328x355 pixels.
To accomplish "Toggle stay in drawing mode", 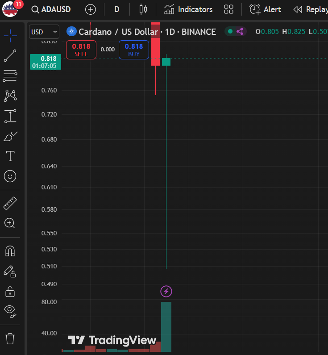I will [10, 271].
